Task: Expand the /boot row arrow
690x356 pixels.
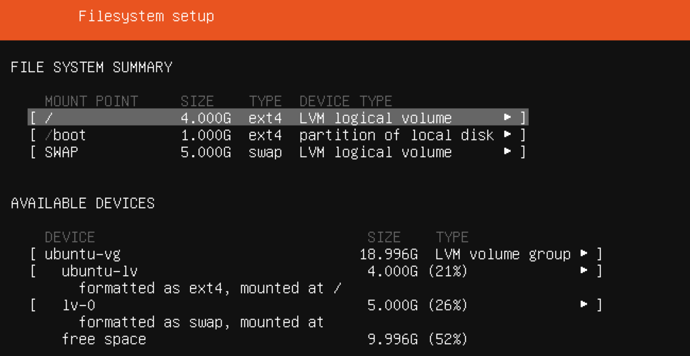Action: click(x=507, y=134)
